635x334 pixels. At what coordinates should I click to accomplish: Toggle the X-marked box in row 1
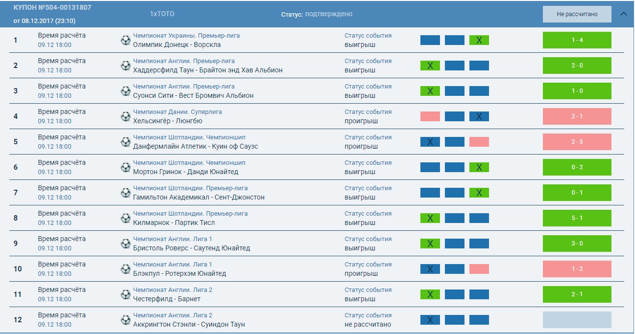coord(479,40)
